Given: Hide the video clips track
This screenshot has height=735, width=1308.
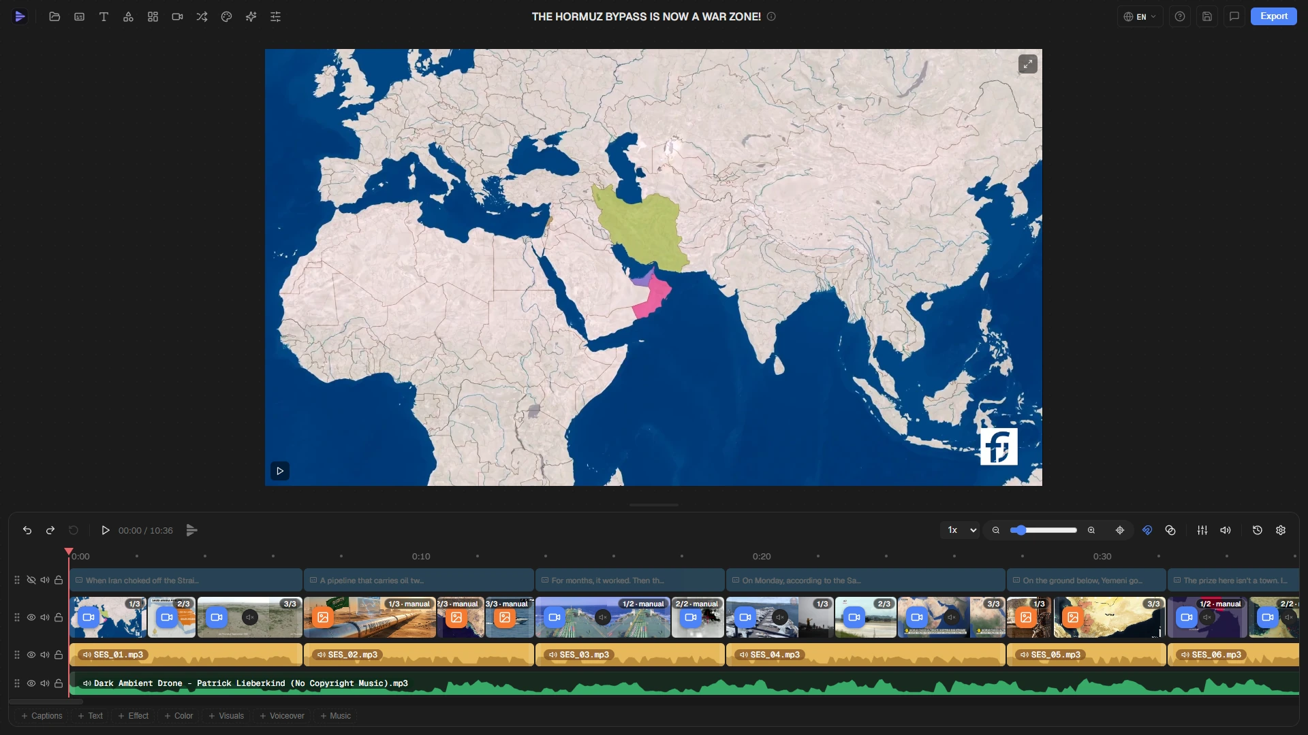Looking at the screenshot, I should click(x=31, y=617).
